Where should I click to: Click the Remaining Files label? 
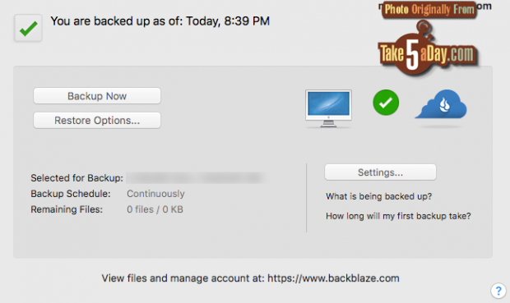(67, 209)
